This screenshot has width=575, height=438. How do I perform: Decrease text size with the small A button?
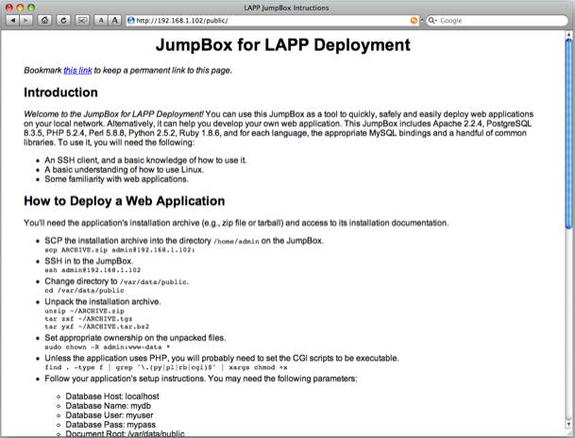click(101, 20)
